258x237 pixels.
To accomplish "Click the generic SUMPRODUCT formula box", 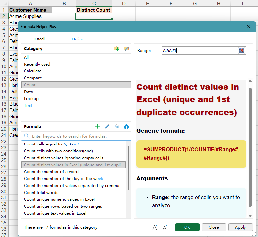I will [x=191, y=154].
